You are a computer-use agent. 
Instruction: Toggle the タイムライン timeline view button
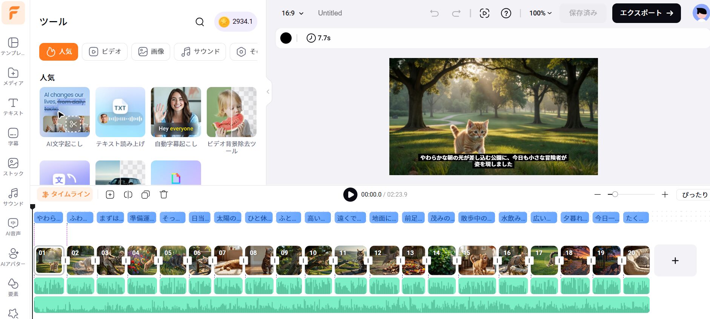(65, 194)
